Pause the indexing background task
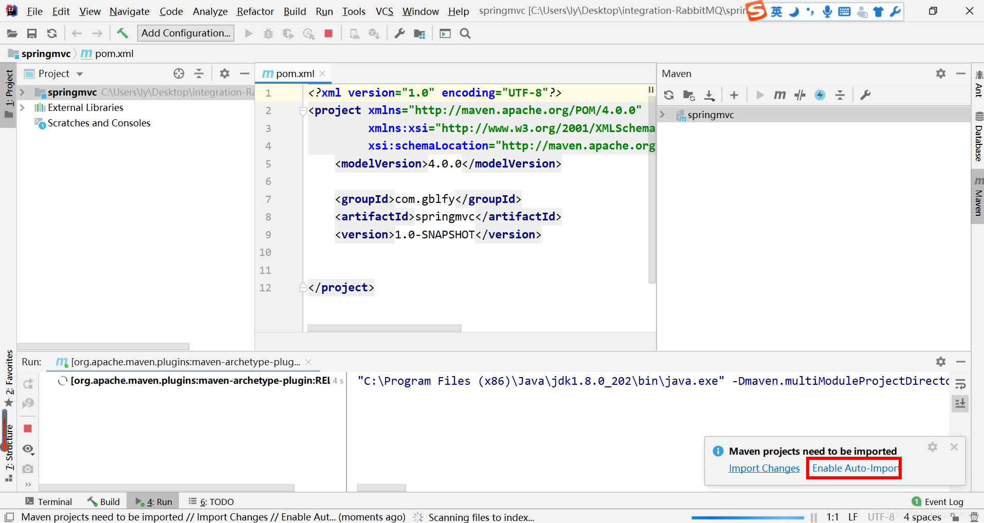The width and height of the screenshot is (984, 523). [813, 517]
